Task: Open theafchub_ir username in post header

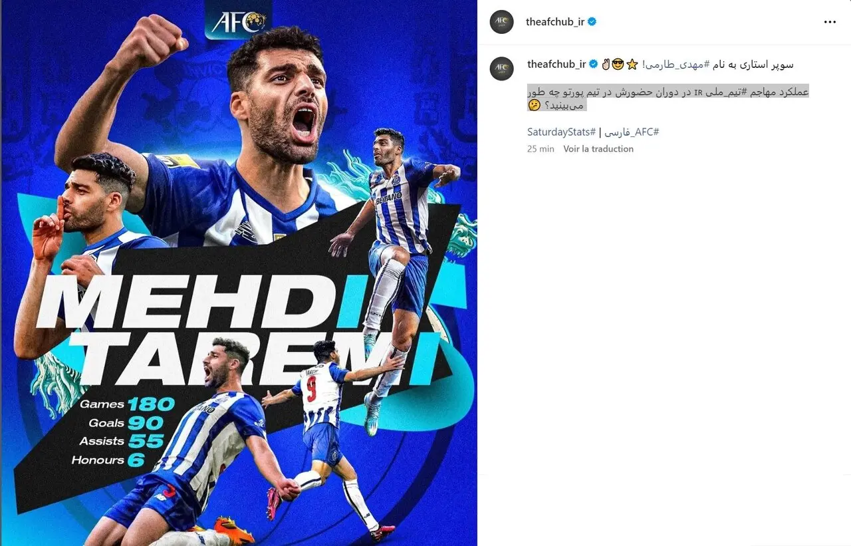Action: point(555,22)
